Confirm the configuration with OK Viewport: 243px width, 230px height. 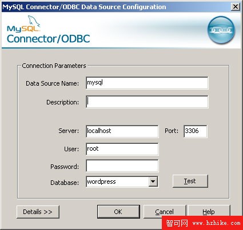[118, 212]
